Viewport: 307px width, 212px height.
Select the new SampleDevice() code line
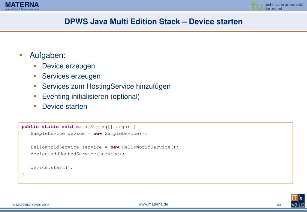[x=89, y=134]
